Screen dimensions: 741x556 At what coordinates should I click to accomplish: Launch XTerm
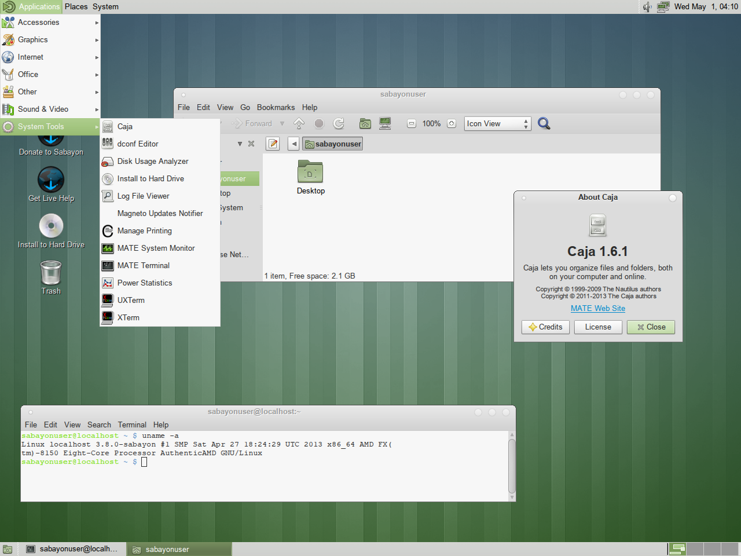pos(160,317)
